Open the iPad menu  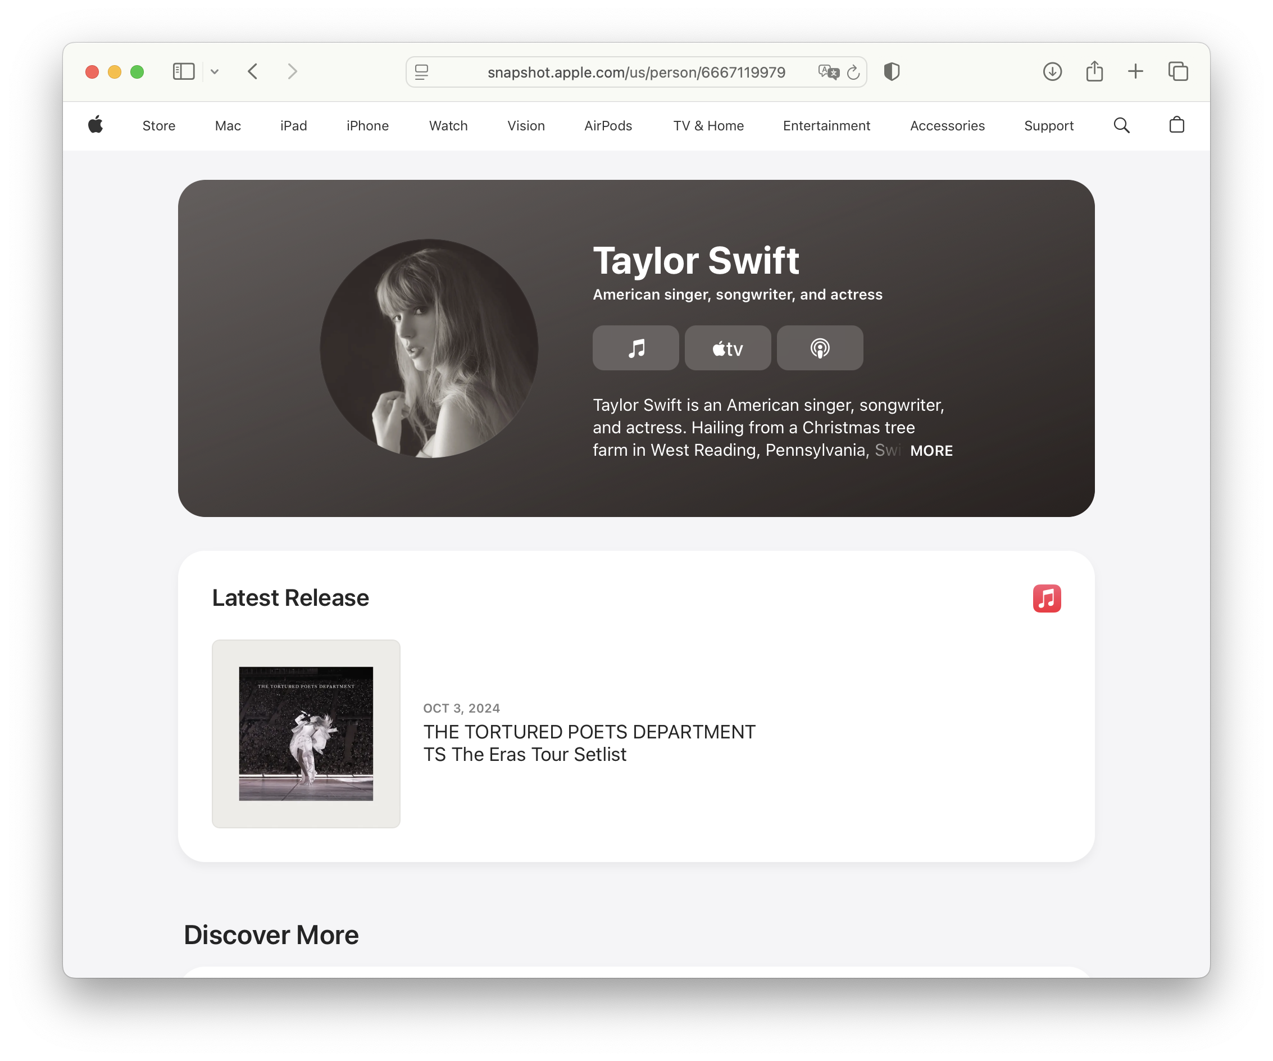pos(293,125)
